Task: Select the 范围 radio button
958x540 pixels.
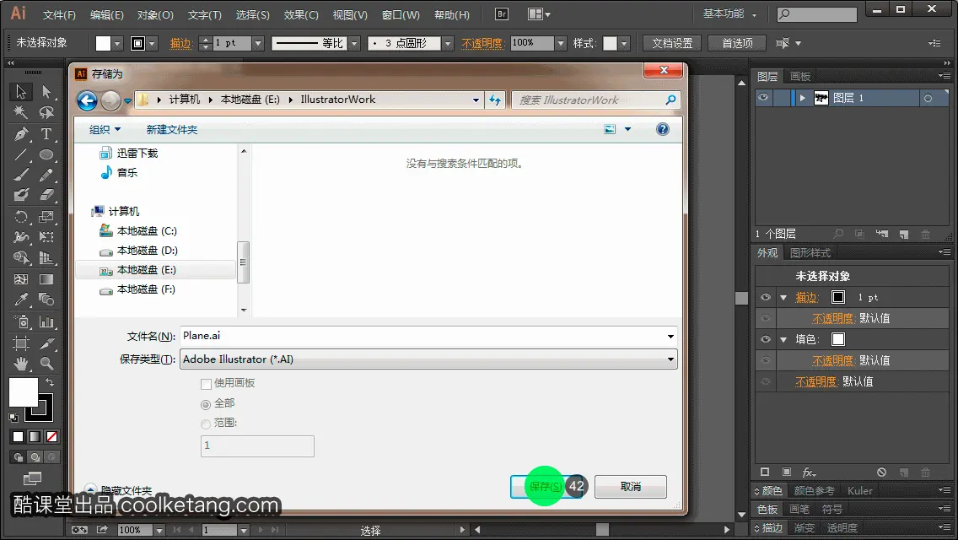Action: pos(206,424)
